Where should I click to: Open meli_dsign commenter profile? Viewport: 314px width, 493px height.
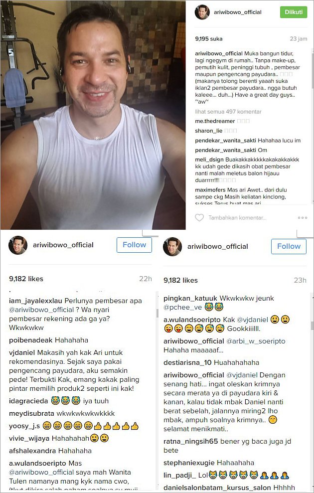[209, 160]
